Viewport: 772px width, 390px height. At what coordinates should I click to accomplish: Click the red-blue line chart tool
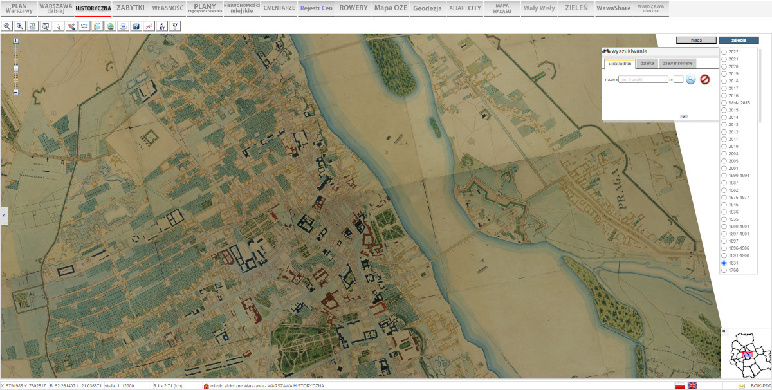click(149, 26)
